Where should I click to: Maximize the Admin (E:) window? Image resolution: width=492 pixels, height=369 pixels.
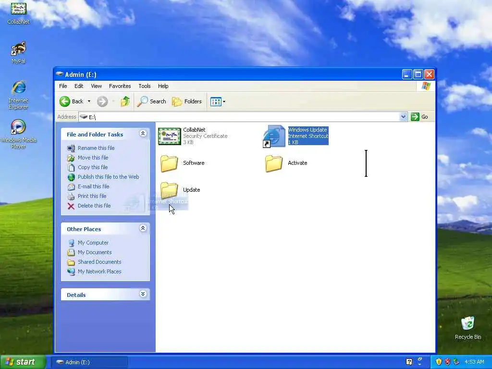[418, 74]
